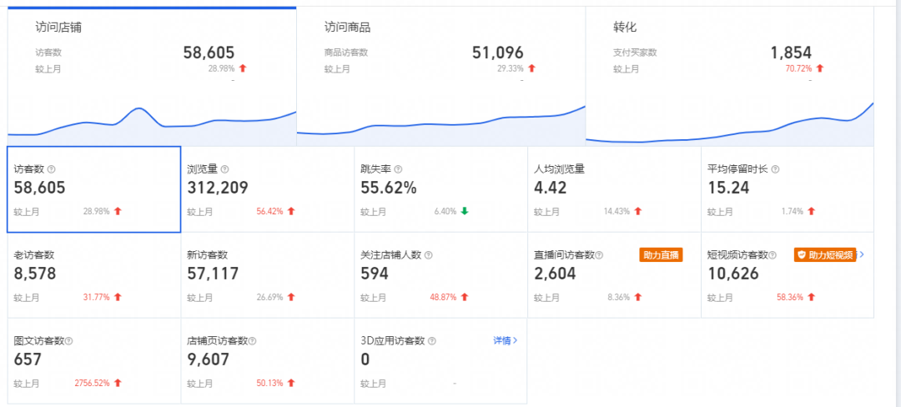Click help icon beside 浏览量
Image resolution: width=901 pixels, height=407 pixels.
point(224,169)
